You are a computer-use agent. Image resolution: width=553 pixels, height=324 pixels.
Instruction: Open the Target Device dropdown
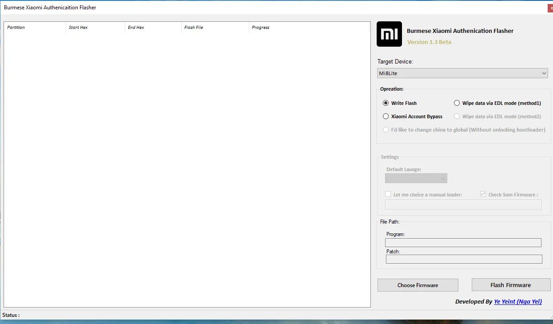[x=462, y=73]
